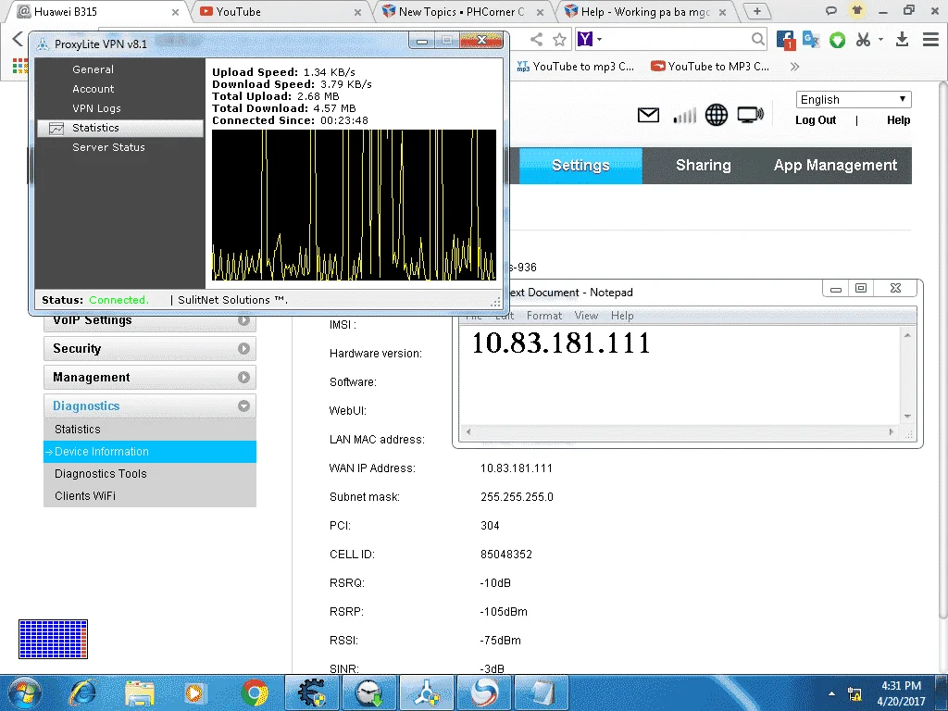Expand the bookmarks overflow chevron
The width and height of the screenshot is (948, 711).
coord(794,67)
